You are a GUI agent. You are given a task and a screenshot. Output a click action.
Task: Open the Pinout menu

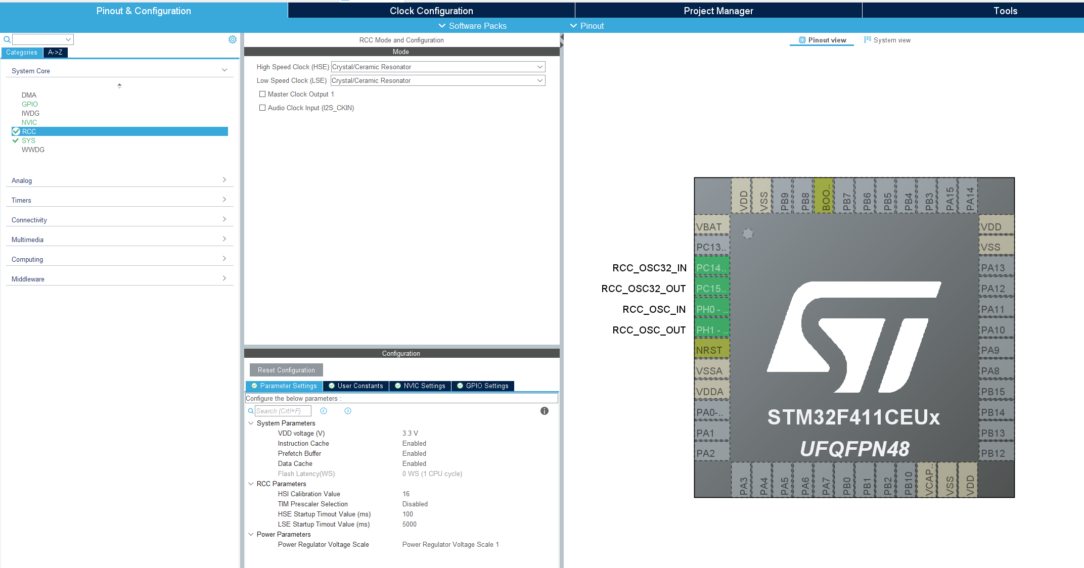[587, 26]
